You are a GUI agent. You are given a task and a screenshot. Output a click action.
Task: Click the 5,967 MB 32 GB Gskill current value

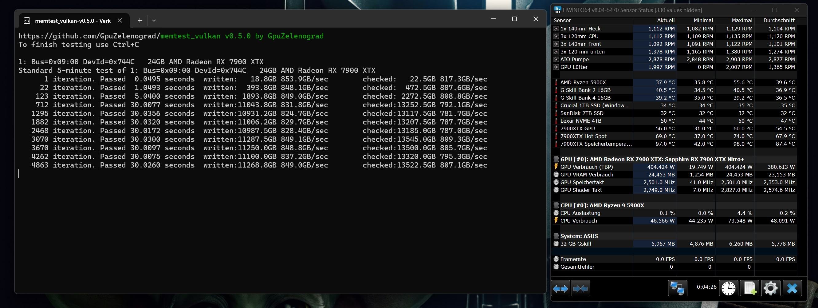(663, 244)
